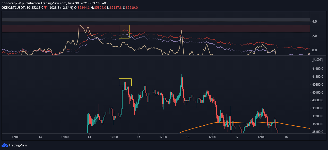Click the 40000.0 price axis label
The image size is (328, 150).
pos(318,100)
